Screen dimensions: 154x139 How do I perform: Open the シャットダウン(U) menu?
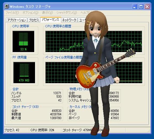67,13
